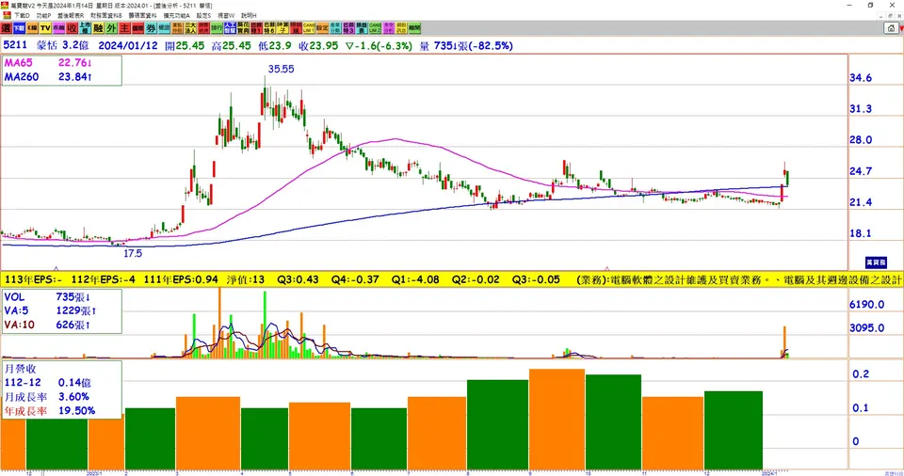Open the 說明H help menu
Image resolution: width=904 pixels, height=476 pixels.
(249, 16)
